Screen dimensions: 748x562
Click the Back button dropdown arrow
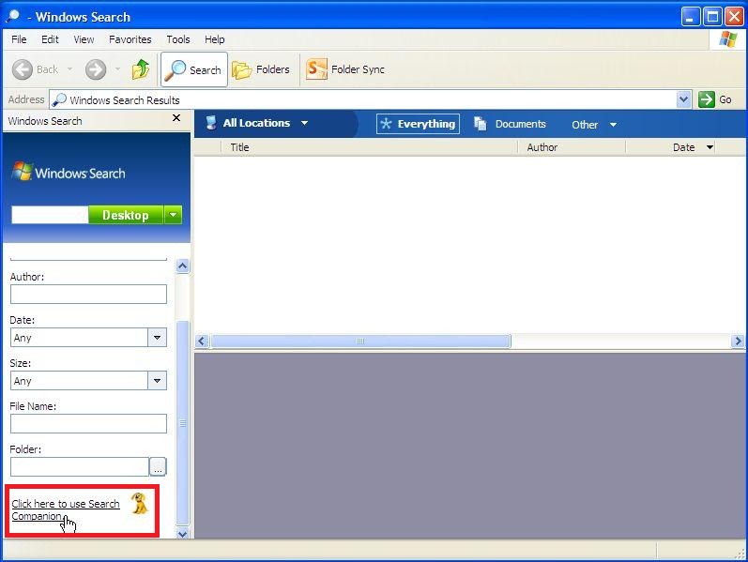point(70,69)
